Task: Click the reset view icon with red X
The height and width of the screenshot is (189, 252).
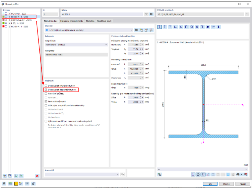Action: coord(245,174)
